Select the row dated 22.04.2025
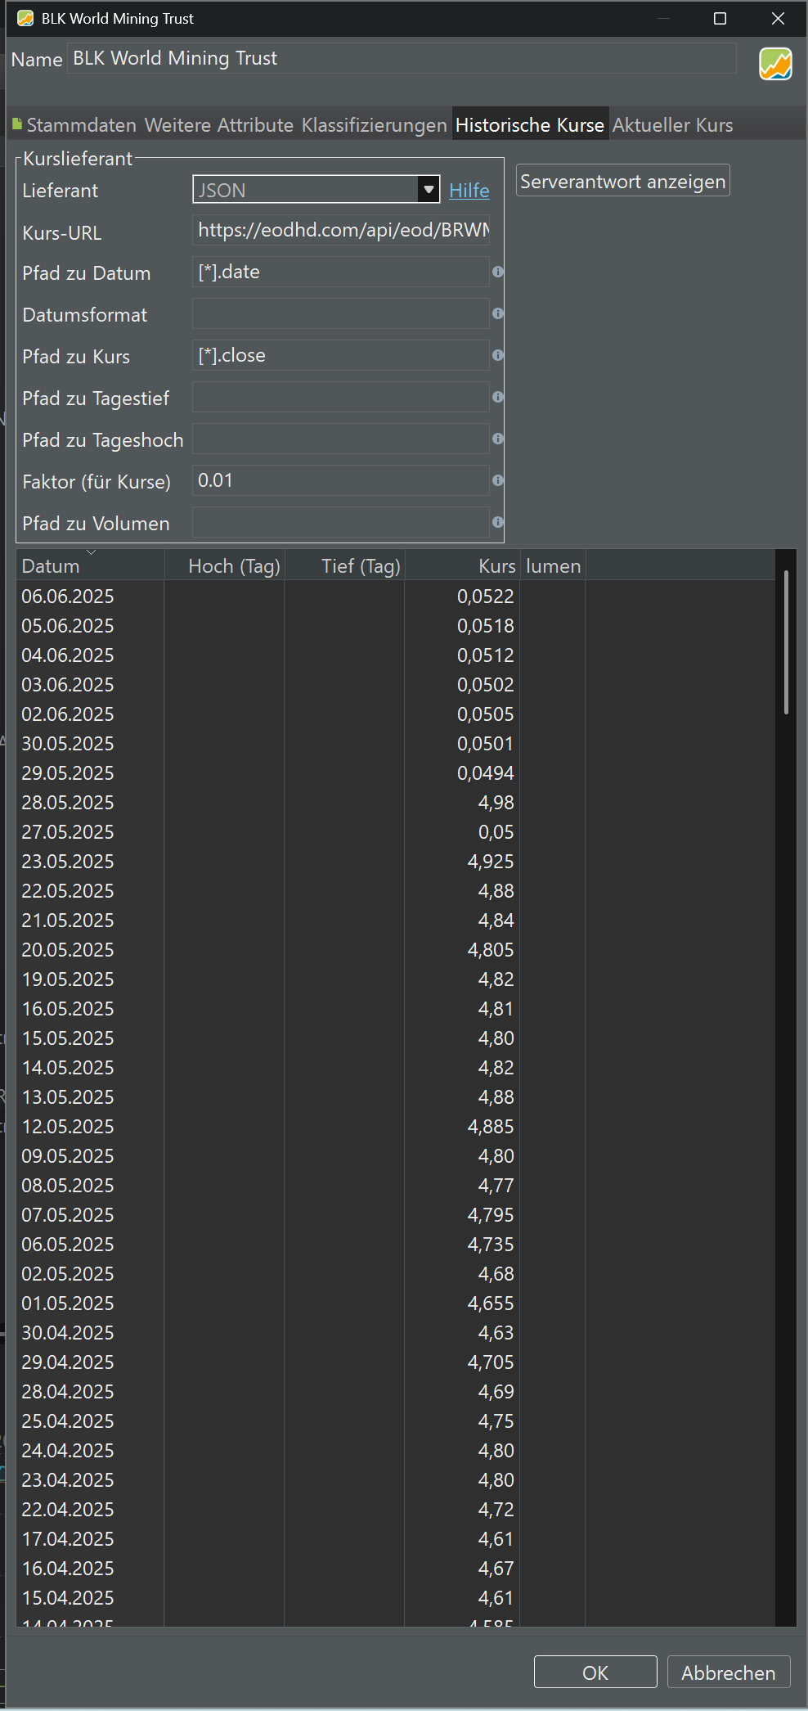808x1711 pixels. [x=396, y=1510]
